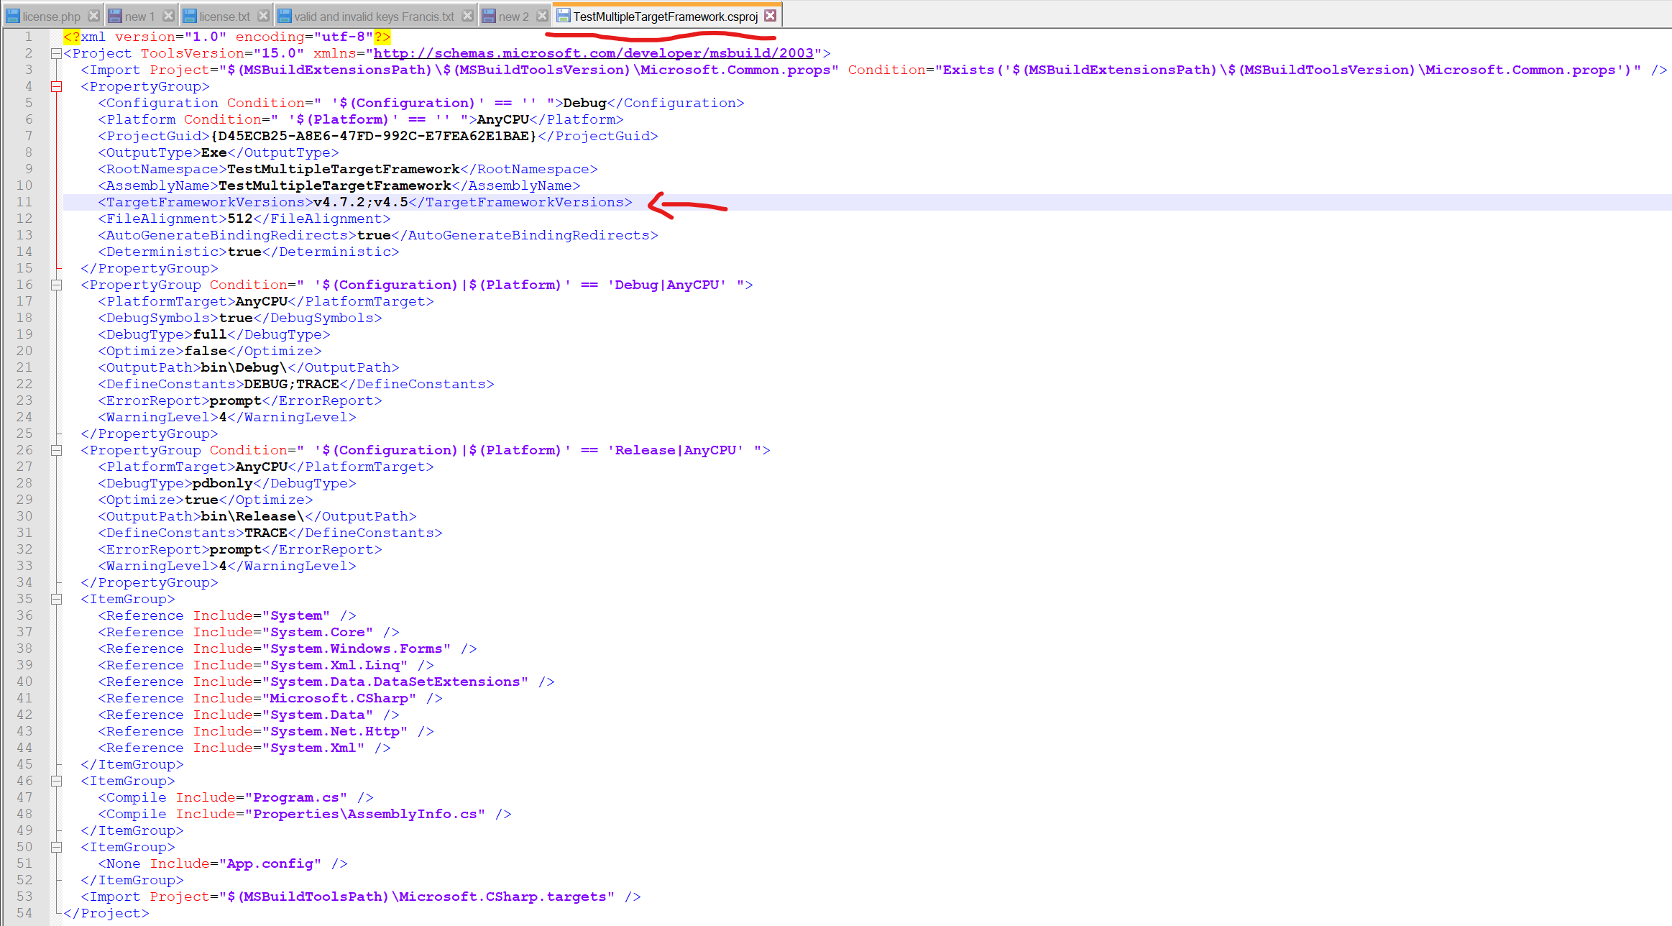Screen dimensions: 1672x926
Task: Collapse the first PropertyGroup on line 4
Action: [x=56, y=86]
